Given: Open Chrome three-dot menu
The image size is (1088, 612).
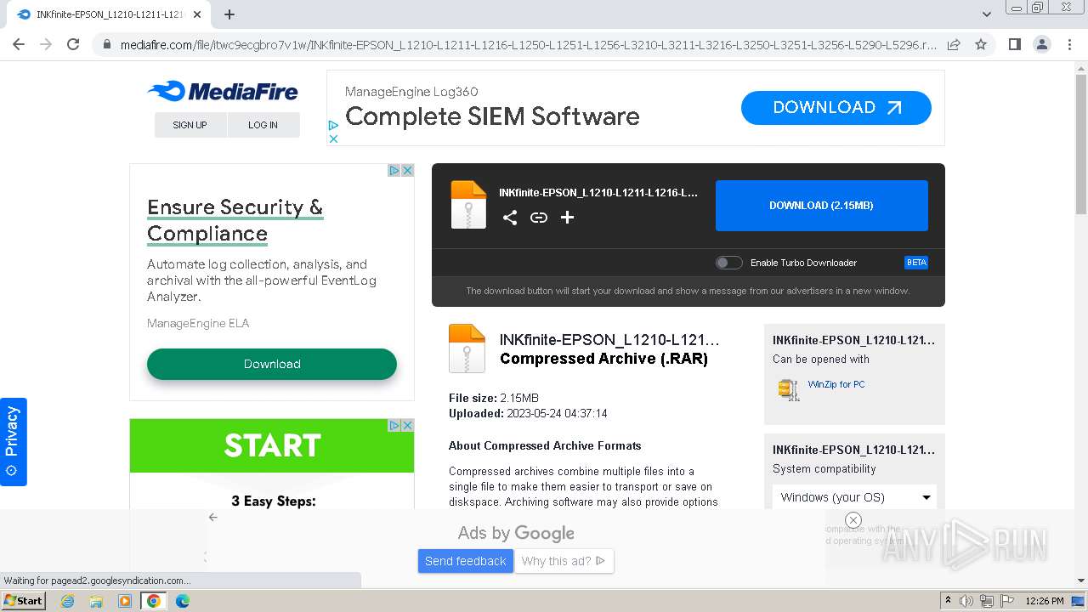Looking at the screenshot, I should (1068, 44).
